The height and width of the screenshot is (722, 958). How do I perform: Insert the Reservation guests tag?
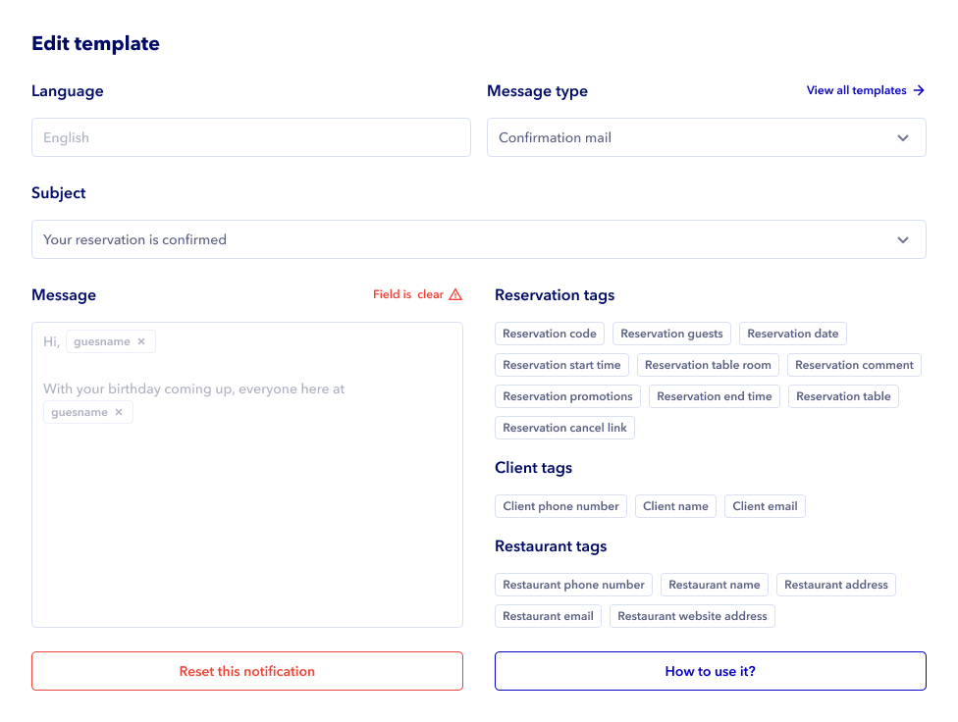pyautogui.click(x=671, y=334)
